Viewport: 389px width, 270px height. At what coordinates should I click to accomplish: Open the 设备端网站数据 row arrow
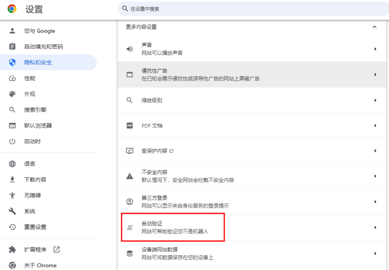pos(375,253)
